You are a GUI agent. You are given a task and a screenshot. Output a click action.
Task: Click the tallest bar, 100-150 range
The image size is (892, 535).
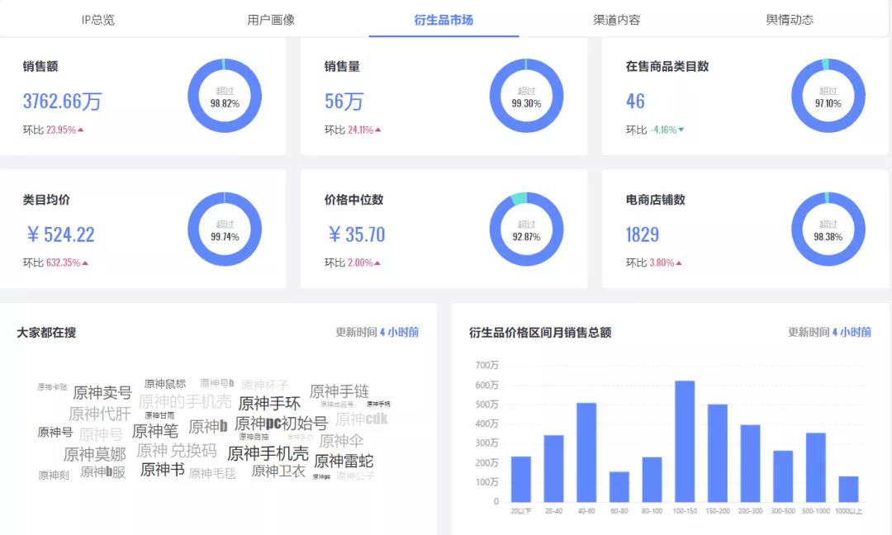685,441
